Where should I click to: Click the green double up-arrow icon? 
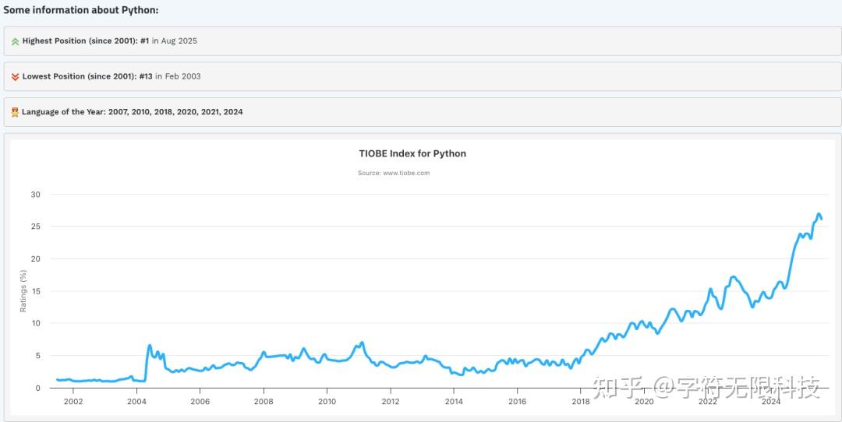coord(15,41)
